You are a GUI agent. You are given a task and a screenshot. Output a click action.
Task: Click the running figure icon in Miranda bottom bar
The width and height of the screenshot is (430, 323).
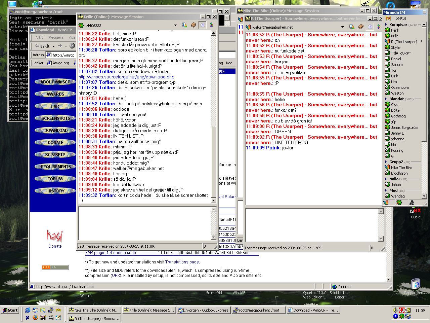coord(412,203)
